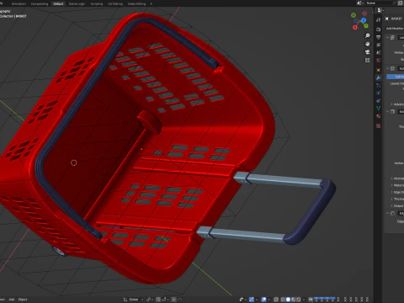404x303 pixels.
Task: Open the Modifiers wrench tab
Action: [x=379, y=77]
